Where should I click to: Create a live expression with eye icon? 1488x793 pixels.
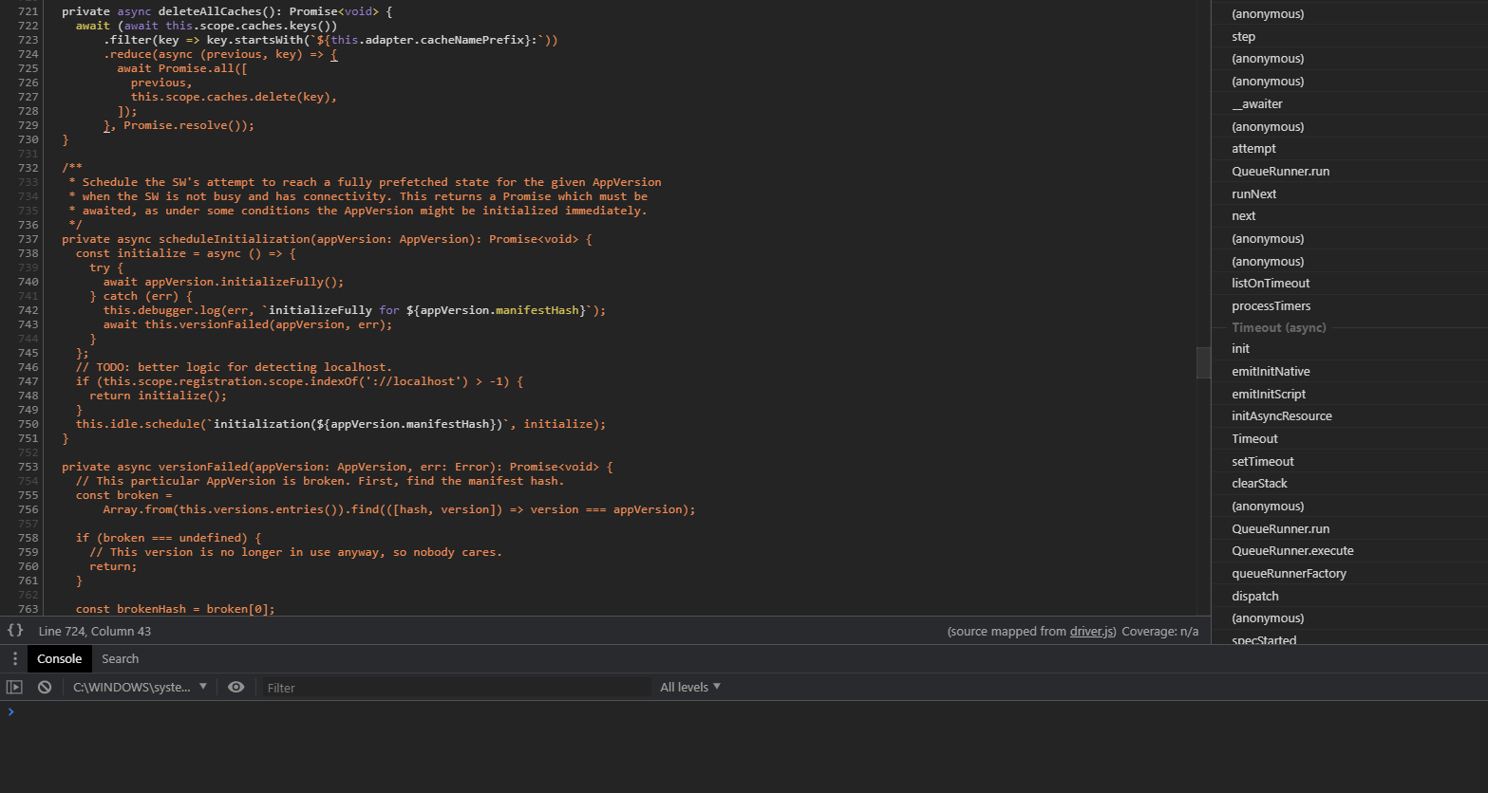click(x=236, y=687)
